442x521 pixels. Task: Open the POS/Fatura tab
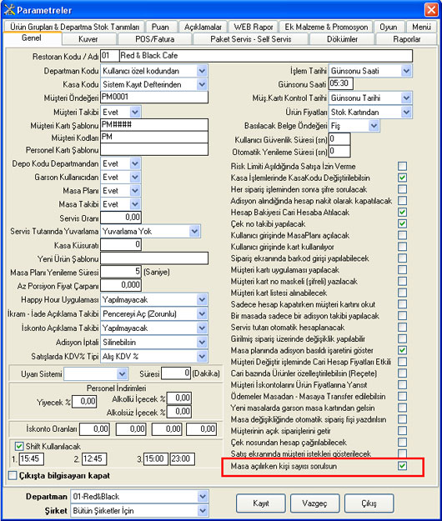click(x=154, y=39)
